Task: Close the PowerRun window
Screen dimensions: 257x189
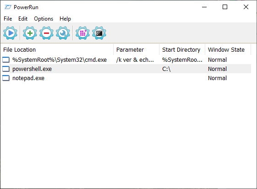Action: tap(246, 7)
